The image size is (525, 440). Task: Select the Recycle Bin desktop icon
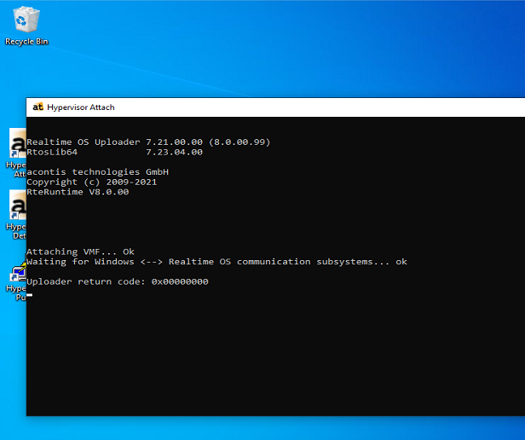[26, 20]
